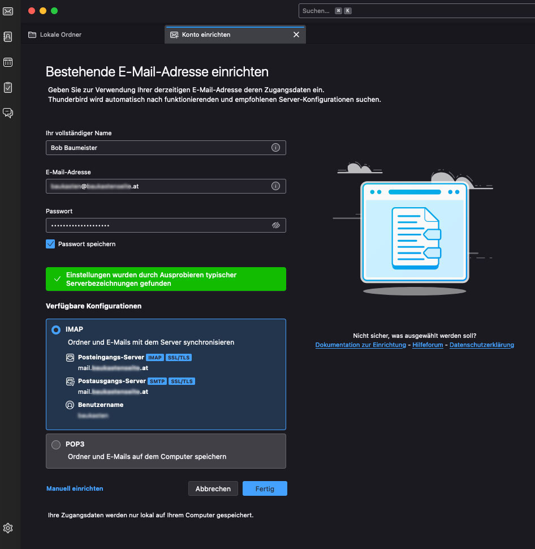Open the Mail space icon in sidebar
535x549 pixels.
[8, 11]
